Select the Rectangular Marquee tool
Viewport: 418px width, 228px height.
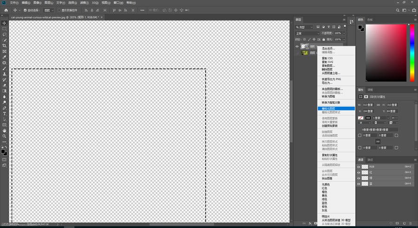5,29
